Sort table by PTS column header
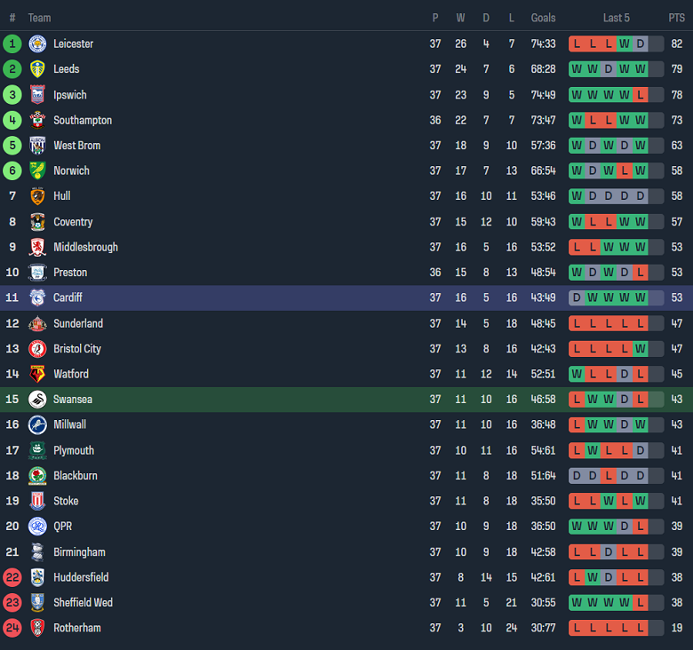This screenshot has height=650, width=693. click(676, 18)
